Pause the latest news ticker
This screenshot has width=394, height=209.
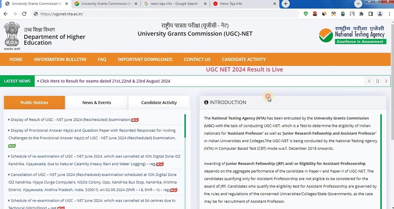pyautogui.click(x=378, y=81)
